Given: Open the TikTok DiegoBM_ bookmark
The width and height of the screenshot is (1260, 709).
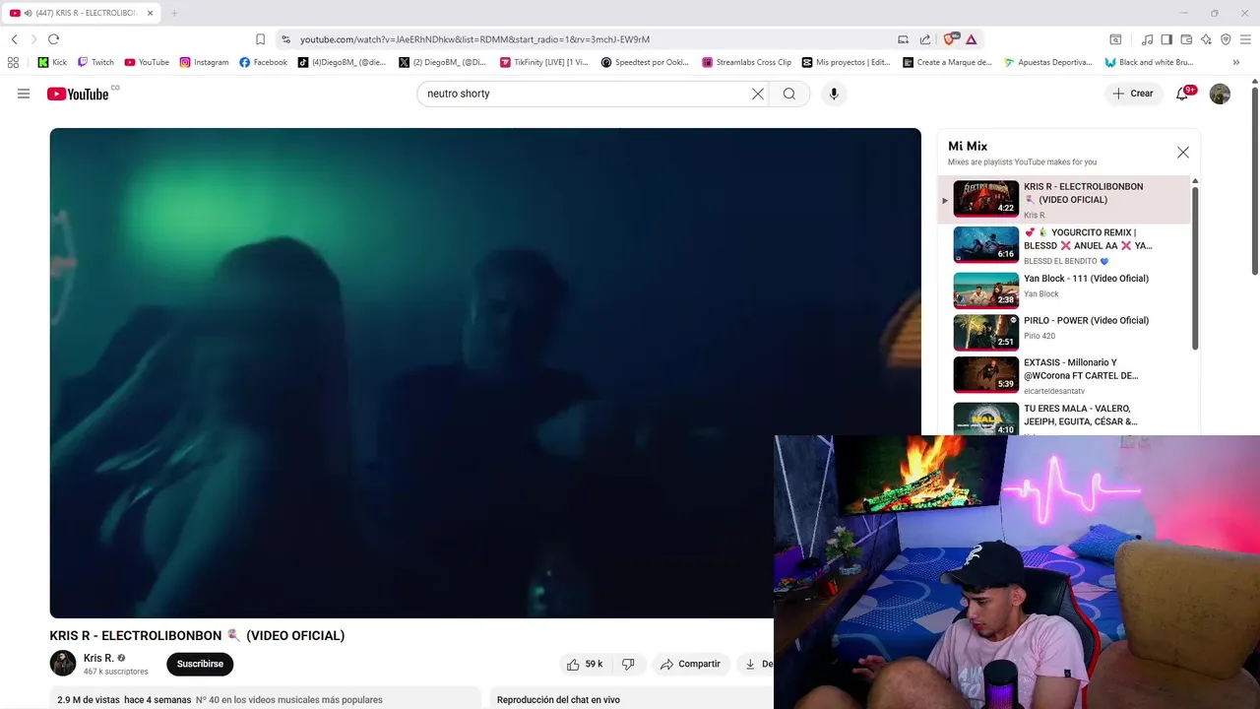Looking at the screenshot, I should (343, 62).
